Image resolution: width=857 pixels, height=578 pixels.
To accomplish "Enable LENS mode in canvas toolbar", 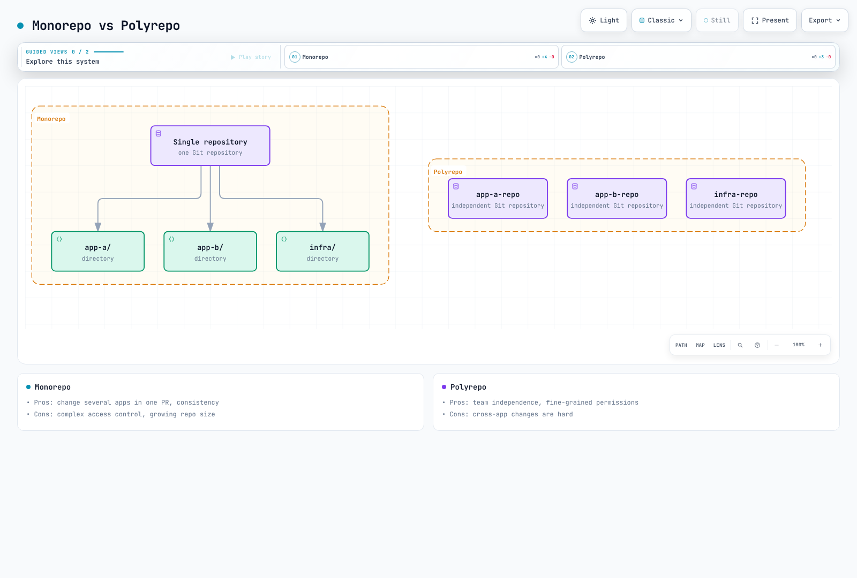I will 719,345.
